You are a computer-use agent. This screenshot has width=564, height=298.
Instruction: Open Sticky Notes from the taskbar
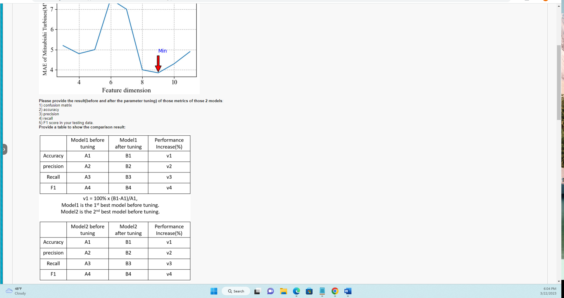[322, 291]
